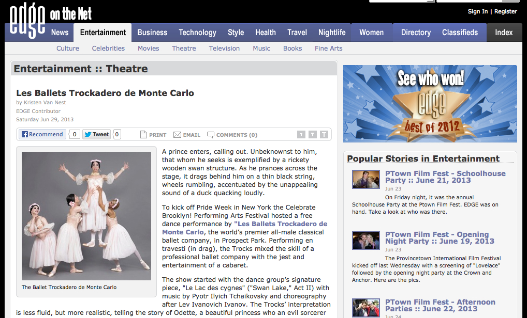This screenshot has height=318, width=527.
Task: Select the smallest text size icon
Action: coord(301,135)
